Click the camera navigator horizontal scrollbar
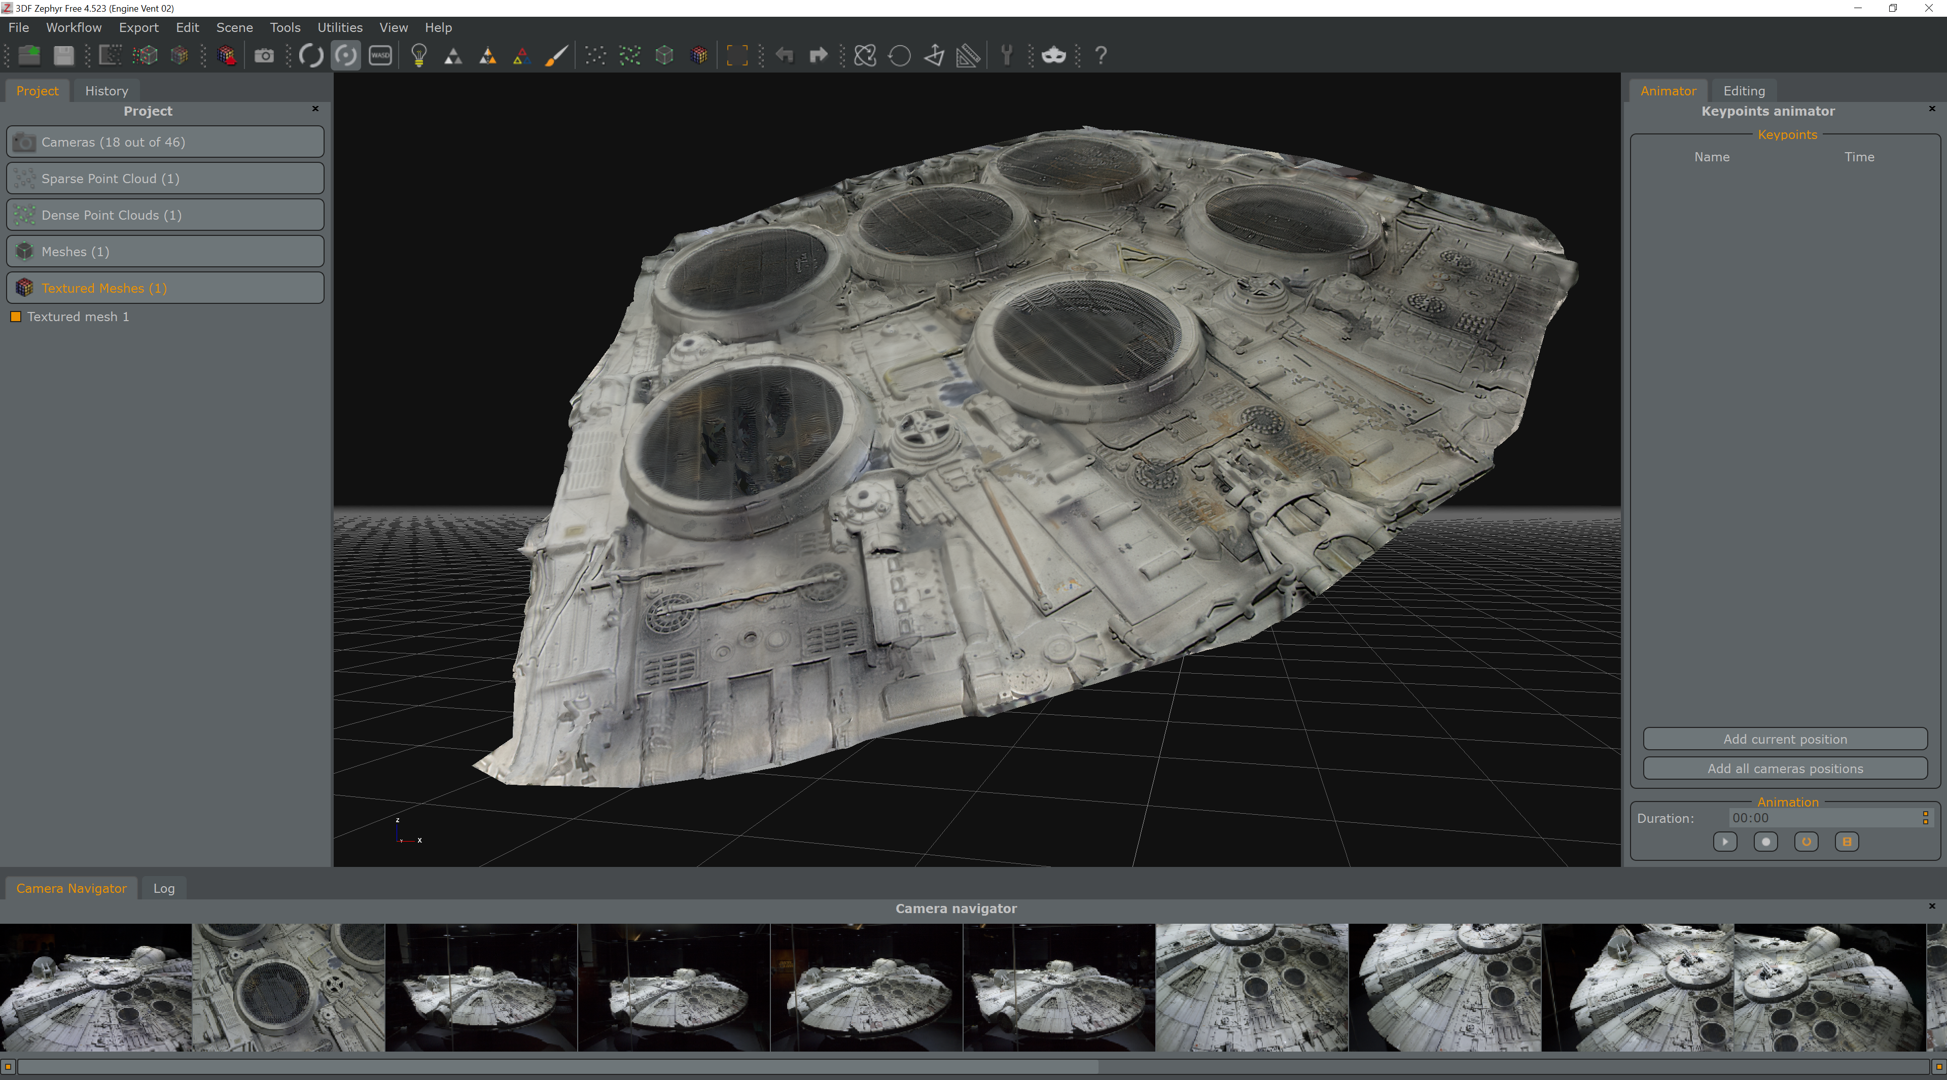Screen dimensions: 1947x1080 974,1066
